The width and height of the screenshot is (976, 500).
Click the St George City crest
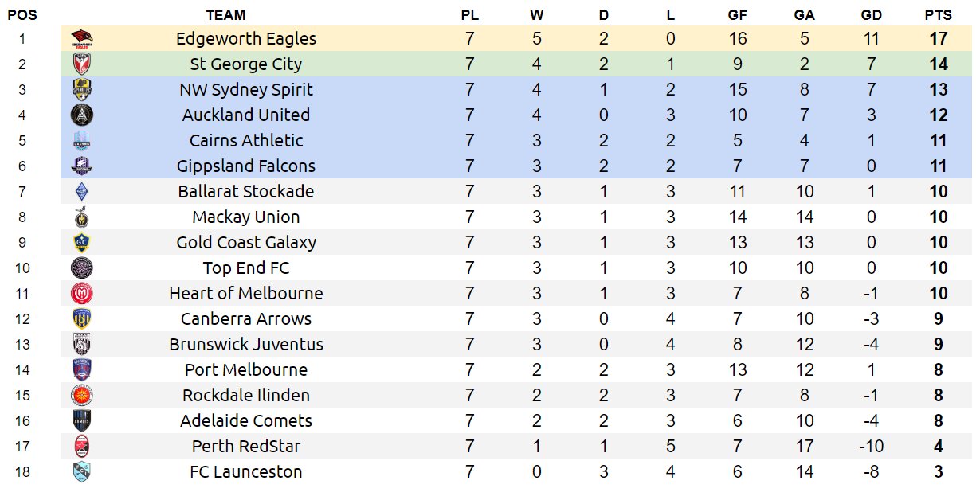coord(82,64)
